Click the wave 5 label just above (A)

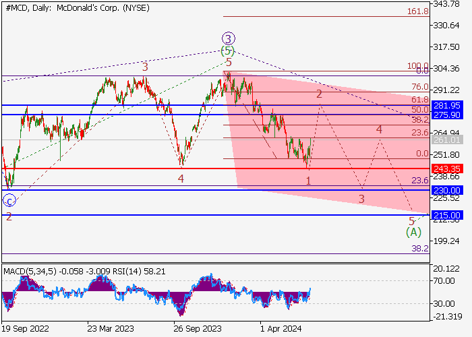pos(411,222)
